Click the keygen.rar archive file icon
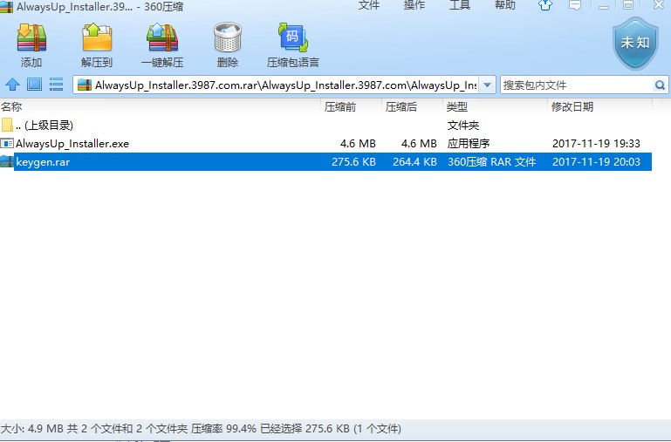Image resolution: width=671 pixels, height=442 pixels. 7,161
